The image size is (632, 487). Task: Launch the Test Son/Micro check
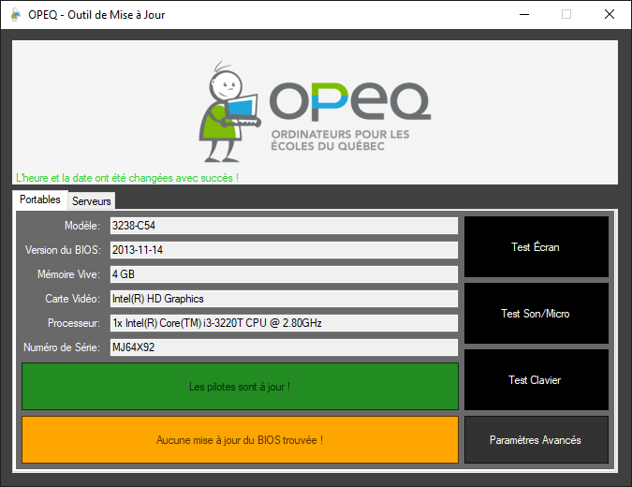(x=536, y=313)
